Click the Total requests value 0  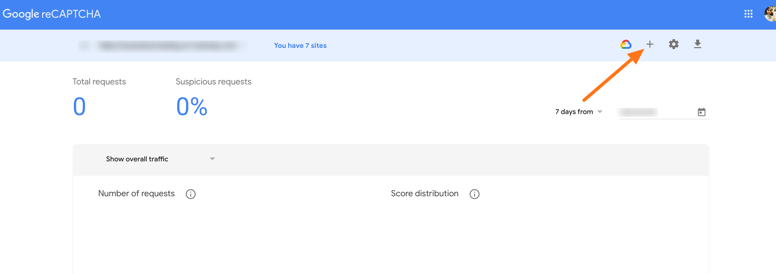[x=80, y=106]
